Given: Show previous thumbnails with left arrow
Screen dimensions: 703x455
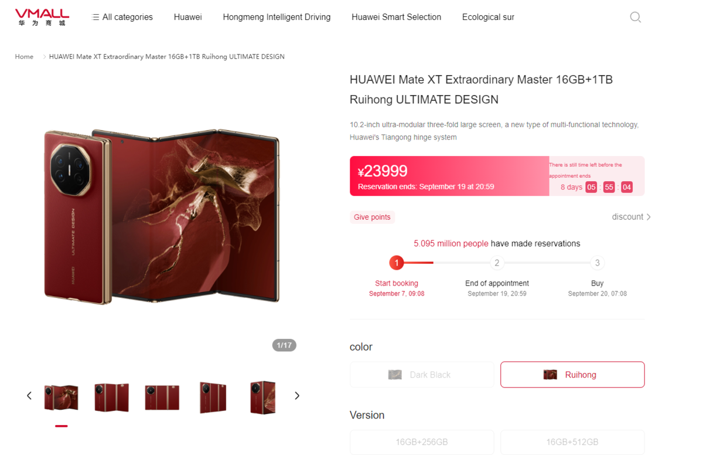Looking at the screenshot, I should 29,396.
